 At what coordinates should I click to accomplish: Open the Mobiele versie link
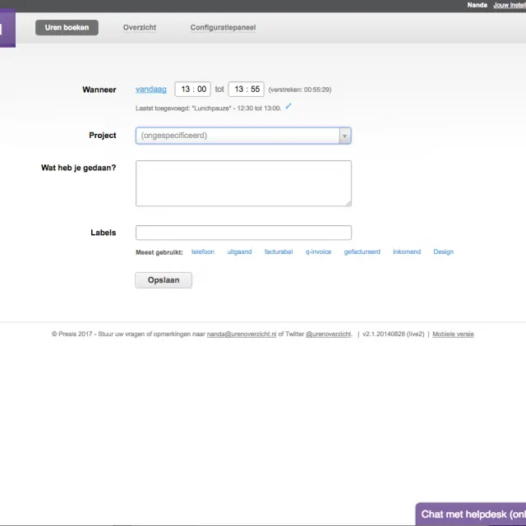pyautogui.click(x=453, y=335)
